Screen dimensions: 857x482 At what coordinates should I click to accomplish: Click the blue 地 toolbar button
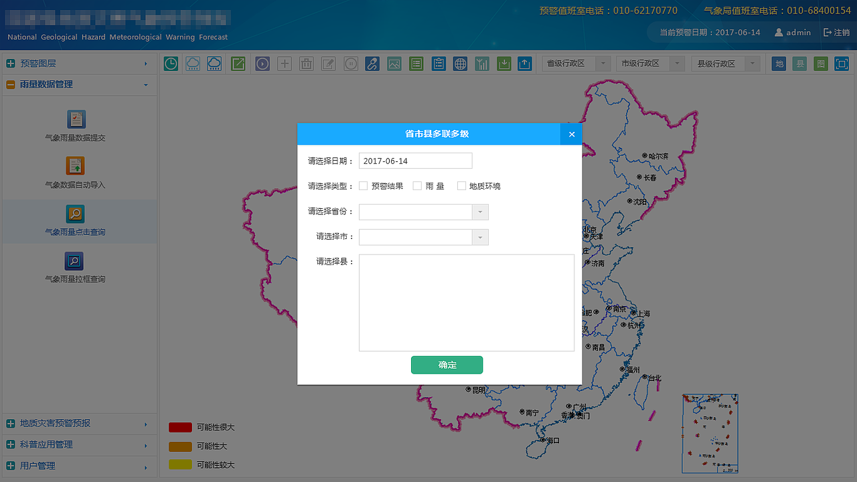tap(779, 64)
